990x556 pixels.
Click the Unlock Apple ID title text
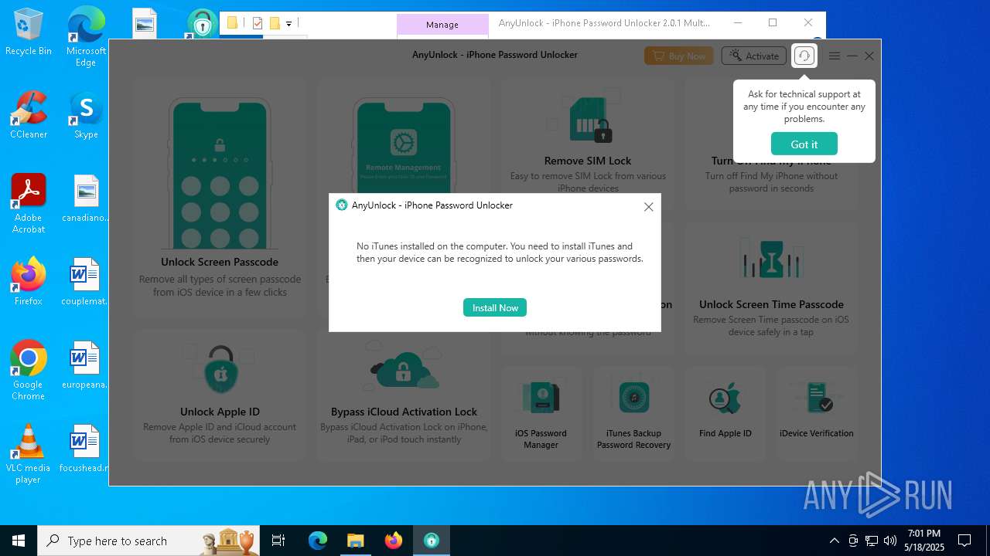pyautogui.click(x=220, y=412)
